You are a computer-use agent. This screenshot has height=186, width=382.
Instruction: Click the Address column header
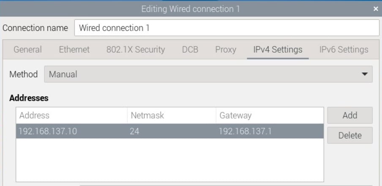pyautogui.click(x=72, y=115)
